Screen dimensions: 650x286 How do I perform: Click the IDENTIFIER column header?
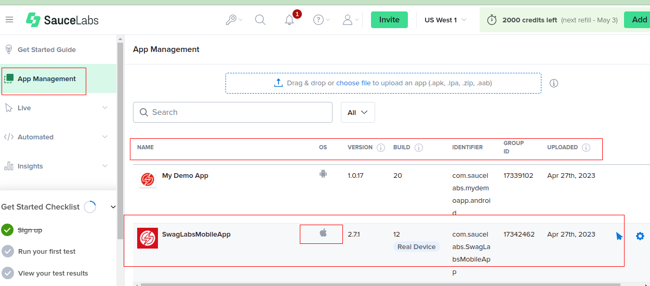click(x=468, y=147)
